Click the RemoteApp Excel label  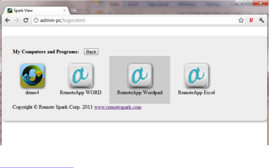point(196,92)
